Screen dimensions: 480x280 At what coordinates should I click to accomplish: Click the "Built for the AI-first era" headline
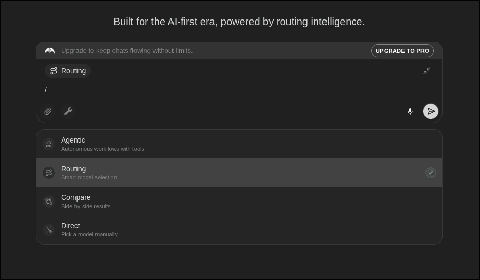point(239,22)
